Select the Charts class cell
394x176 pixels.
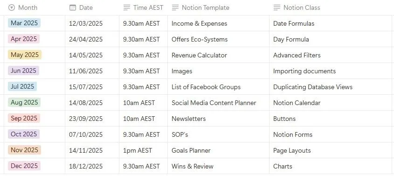(332, 166)
